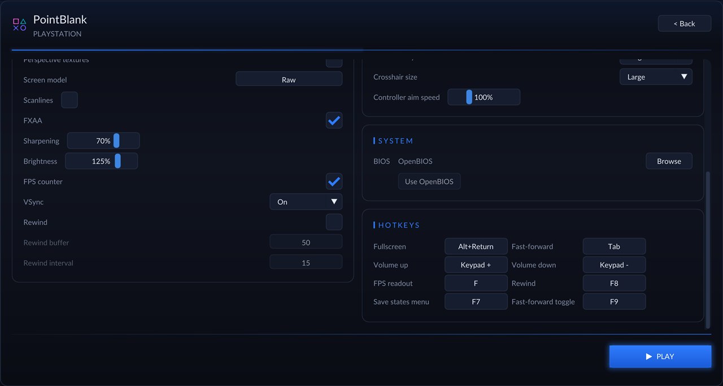Rebind the Fast-forward hotkey Tab
The height and width of the screenshot is (386, 723).
(x=614, y=246)
